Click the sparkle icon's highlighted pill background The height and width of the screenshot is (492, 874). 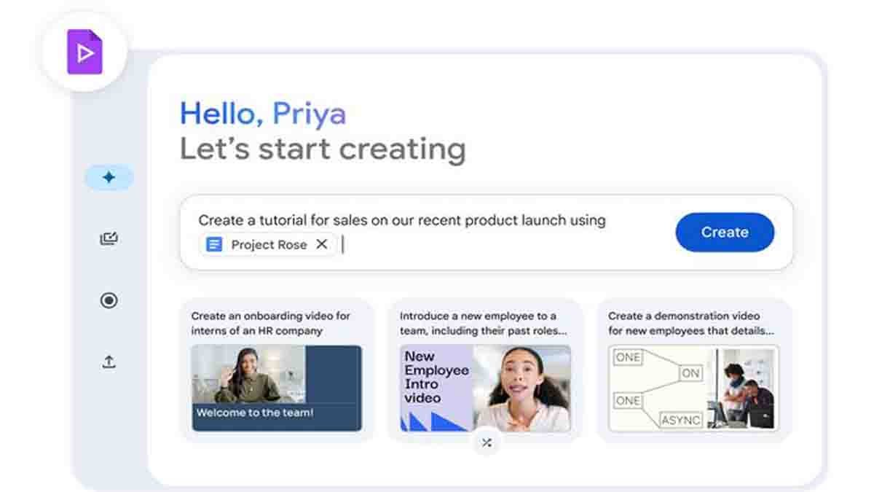(x=109, y=176)
